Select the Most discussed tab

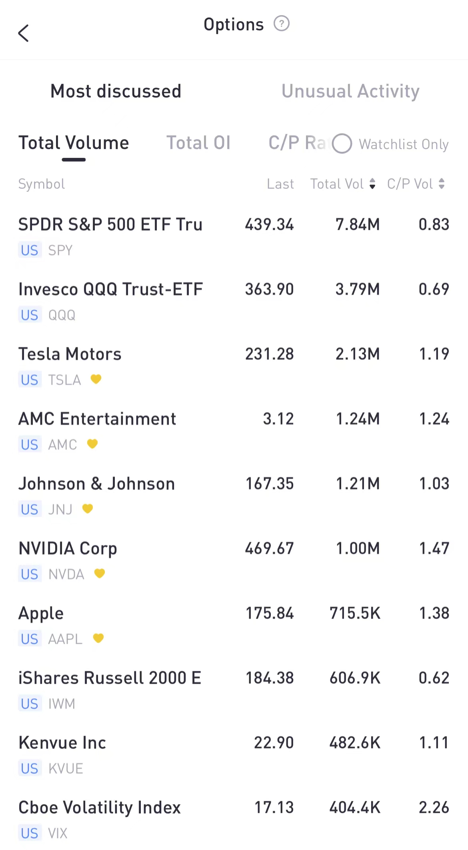116,91
